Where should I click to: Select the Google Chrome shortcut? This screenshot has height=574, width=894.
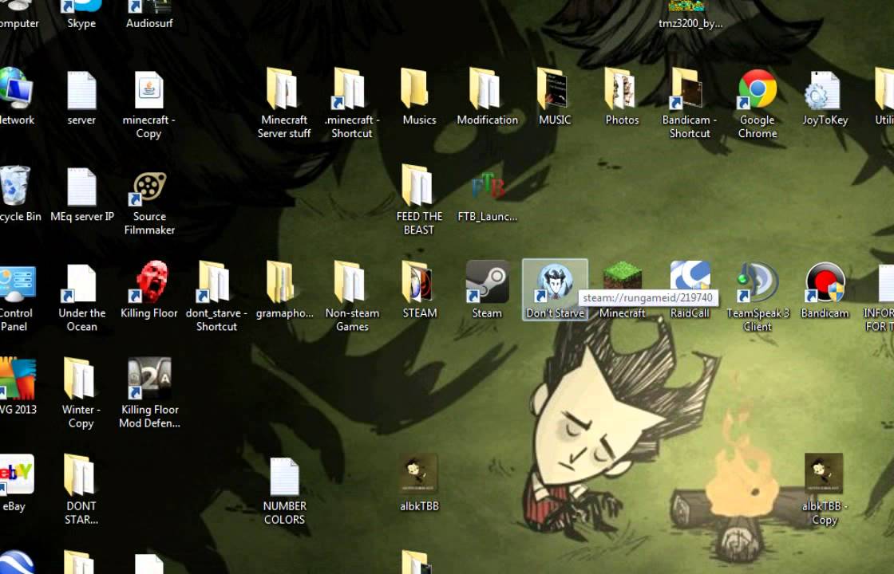[x=758, y=104]
